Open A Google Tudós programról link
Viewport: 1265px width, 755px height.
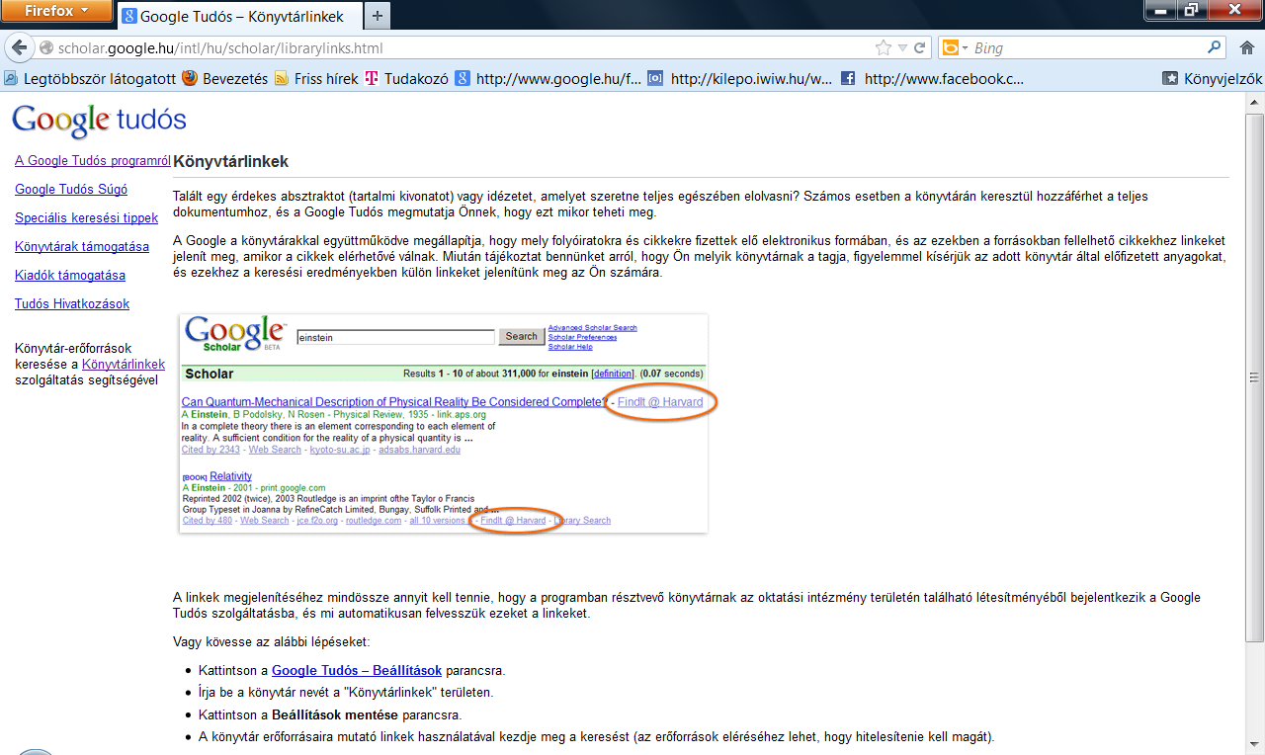coord(93,161)
